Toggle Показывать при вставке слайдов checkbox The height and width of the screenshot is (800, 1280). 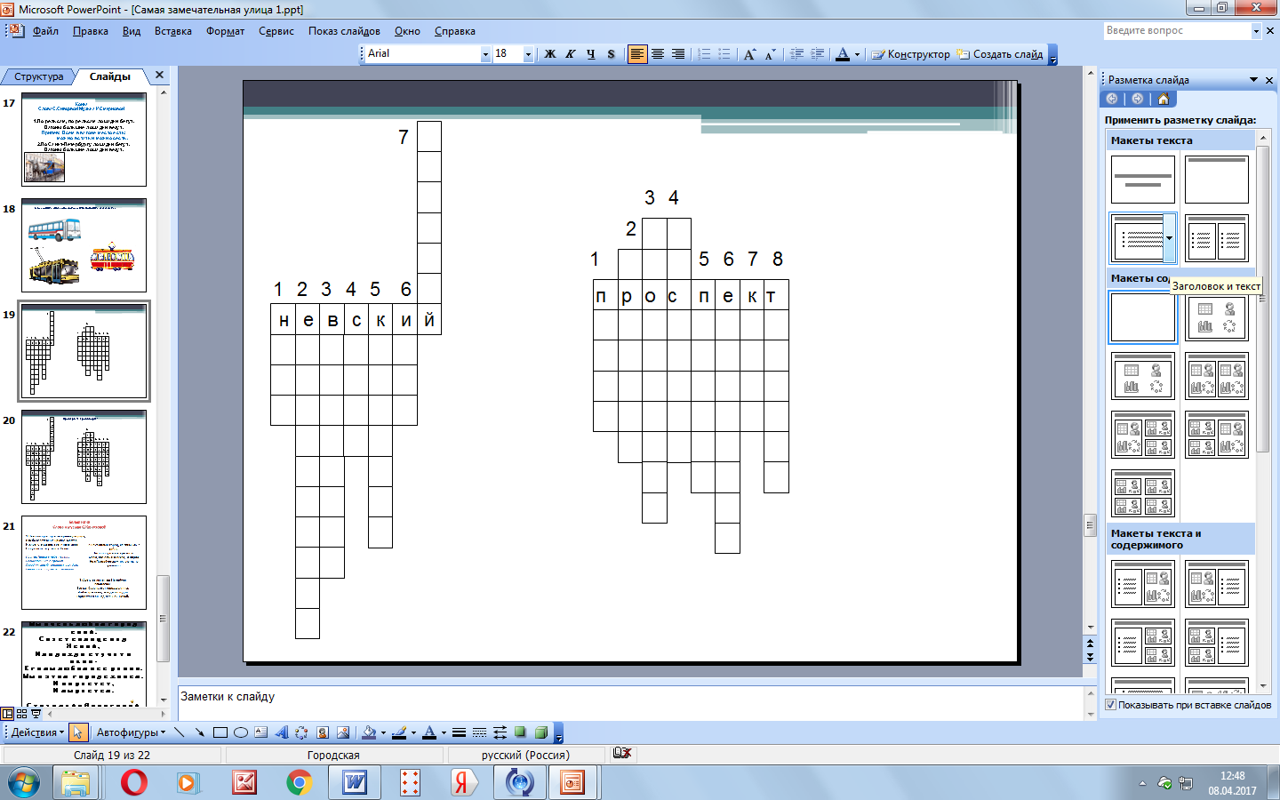1110,705
